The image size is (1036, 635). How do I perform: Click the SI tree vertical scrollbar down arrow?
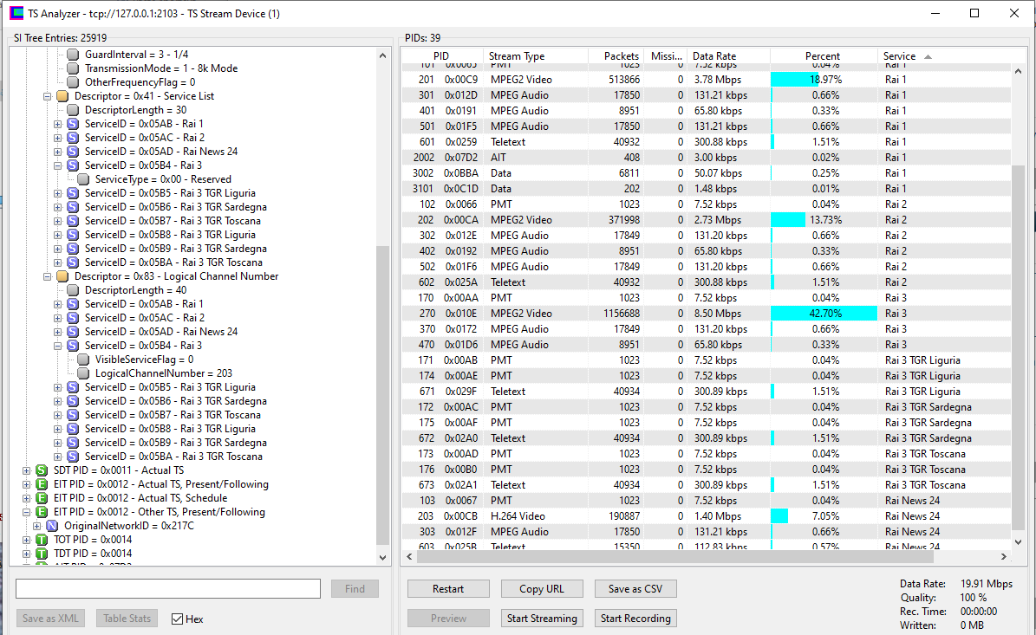[382, 558]
